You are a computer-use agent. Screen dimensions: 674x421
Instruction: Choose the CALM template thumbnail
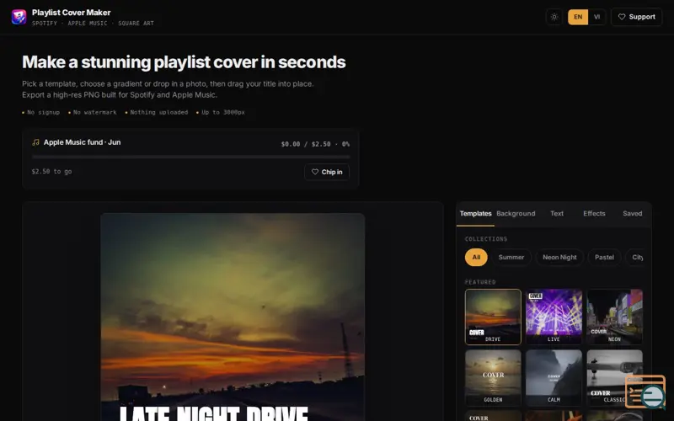click(554, 377)
